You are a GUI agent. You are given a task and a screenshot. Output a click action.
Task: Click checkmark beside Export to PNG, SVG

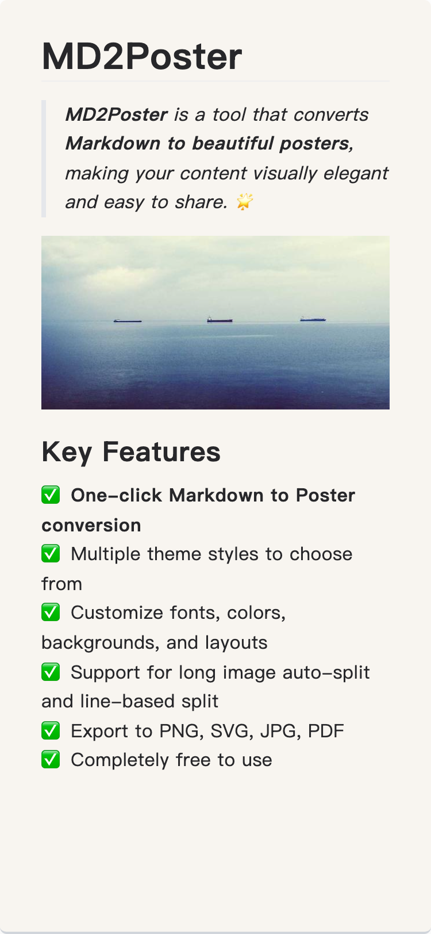(51, 730)
